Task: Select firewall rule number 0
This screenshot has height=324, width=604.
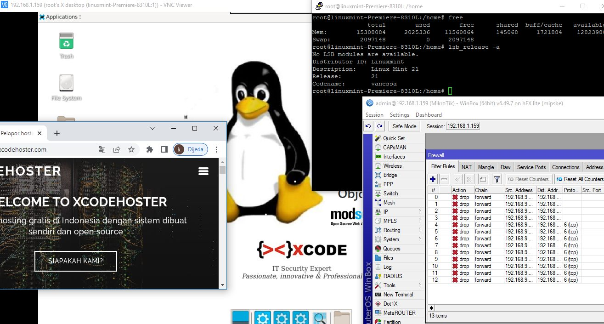Action: 516,197
